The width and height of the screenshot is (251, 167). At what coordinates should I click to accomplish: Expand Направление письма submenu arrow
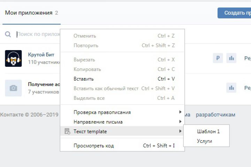(x=180, y=122)
